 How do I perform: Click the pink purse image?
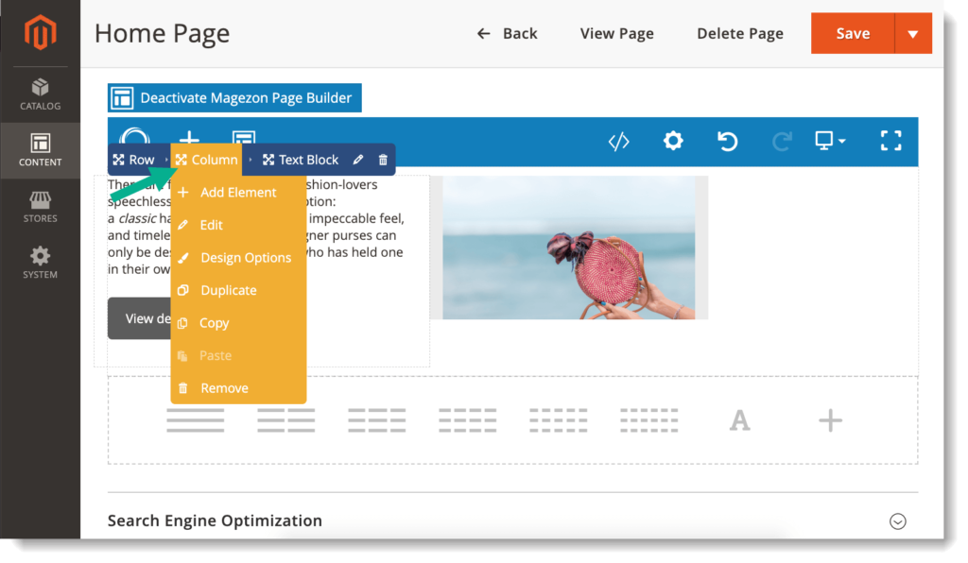568,247
